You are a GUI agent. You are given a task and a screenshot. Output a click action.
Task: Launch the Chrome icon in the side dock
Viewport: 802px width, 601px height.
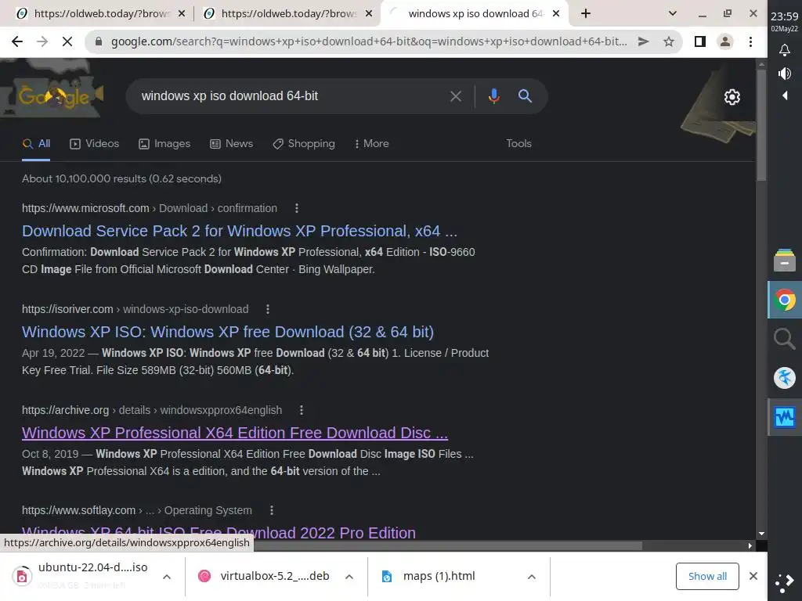(785, 300)
